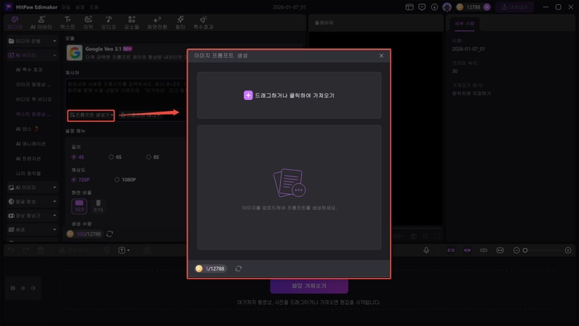Open the 화면전환 transitions tool

(157, 22)
